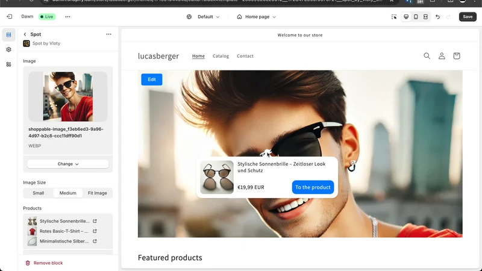Click the home icon beside Home page

pos(239,17)
